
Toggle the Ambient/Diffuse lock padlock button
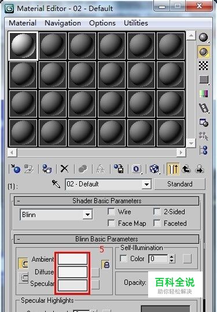[x=106, y=265]
